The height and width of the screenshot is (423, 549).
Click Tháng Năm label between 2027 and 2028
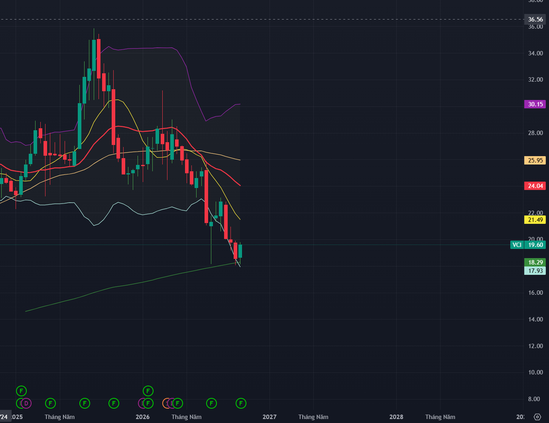point(314,417)
